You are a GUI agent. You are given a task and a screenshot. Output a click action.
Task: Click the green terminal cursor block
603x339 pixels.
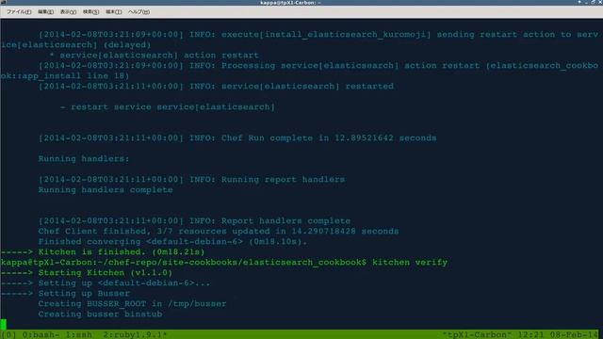[3, 324]
